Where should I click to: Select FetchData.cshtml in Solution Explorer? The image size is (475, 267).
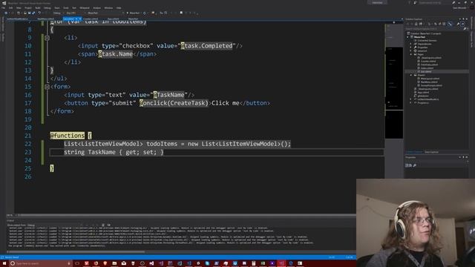tap(429, 65)
